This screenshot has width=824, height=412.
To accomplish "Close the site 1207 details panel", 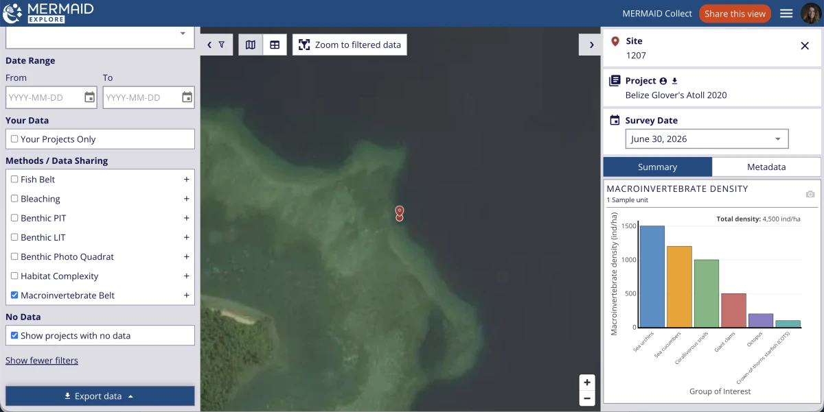I will pyautogui.click(x=805, y=46).
